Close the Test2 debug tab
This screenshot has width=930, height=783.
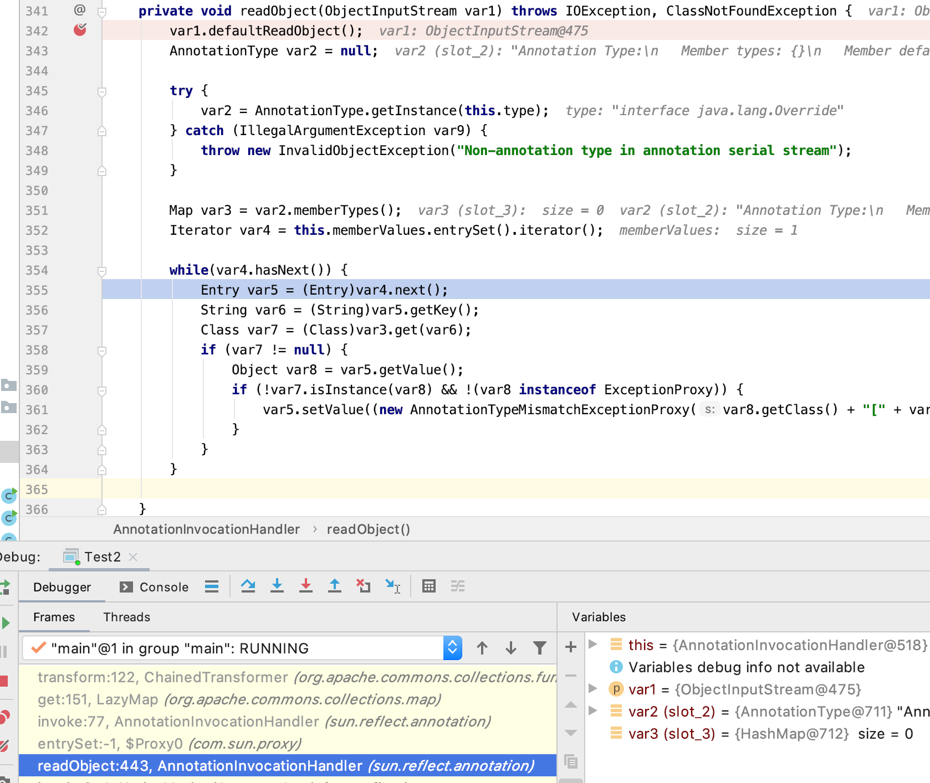[133, 557]
